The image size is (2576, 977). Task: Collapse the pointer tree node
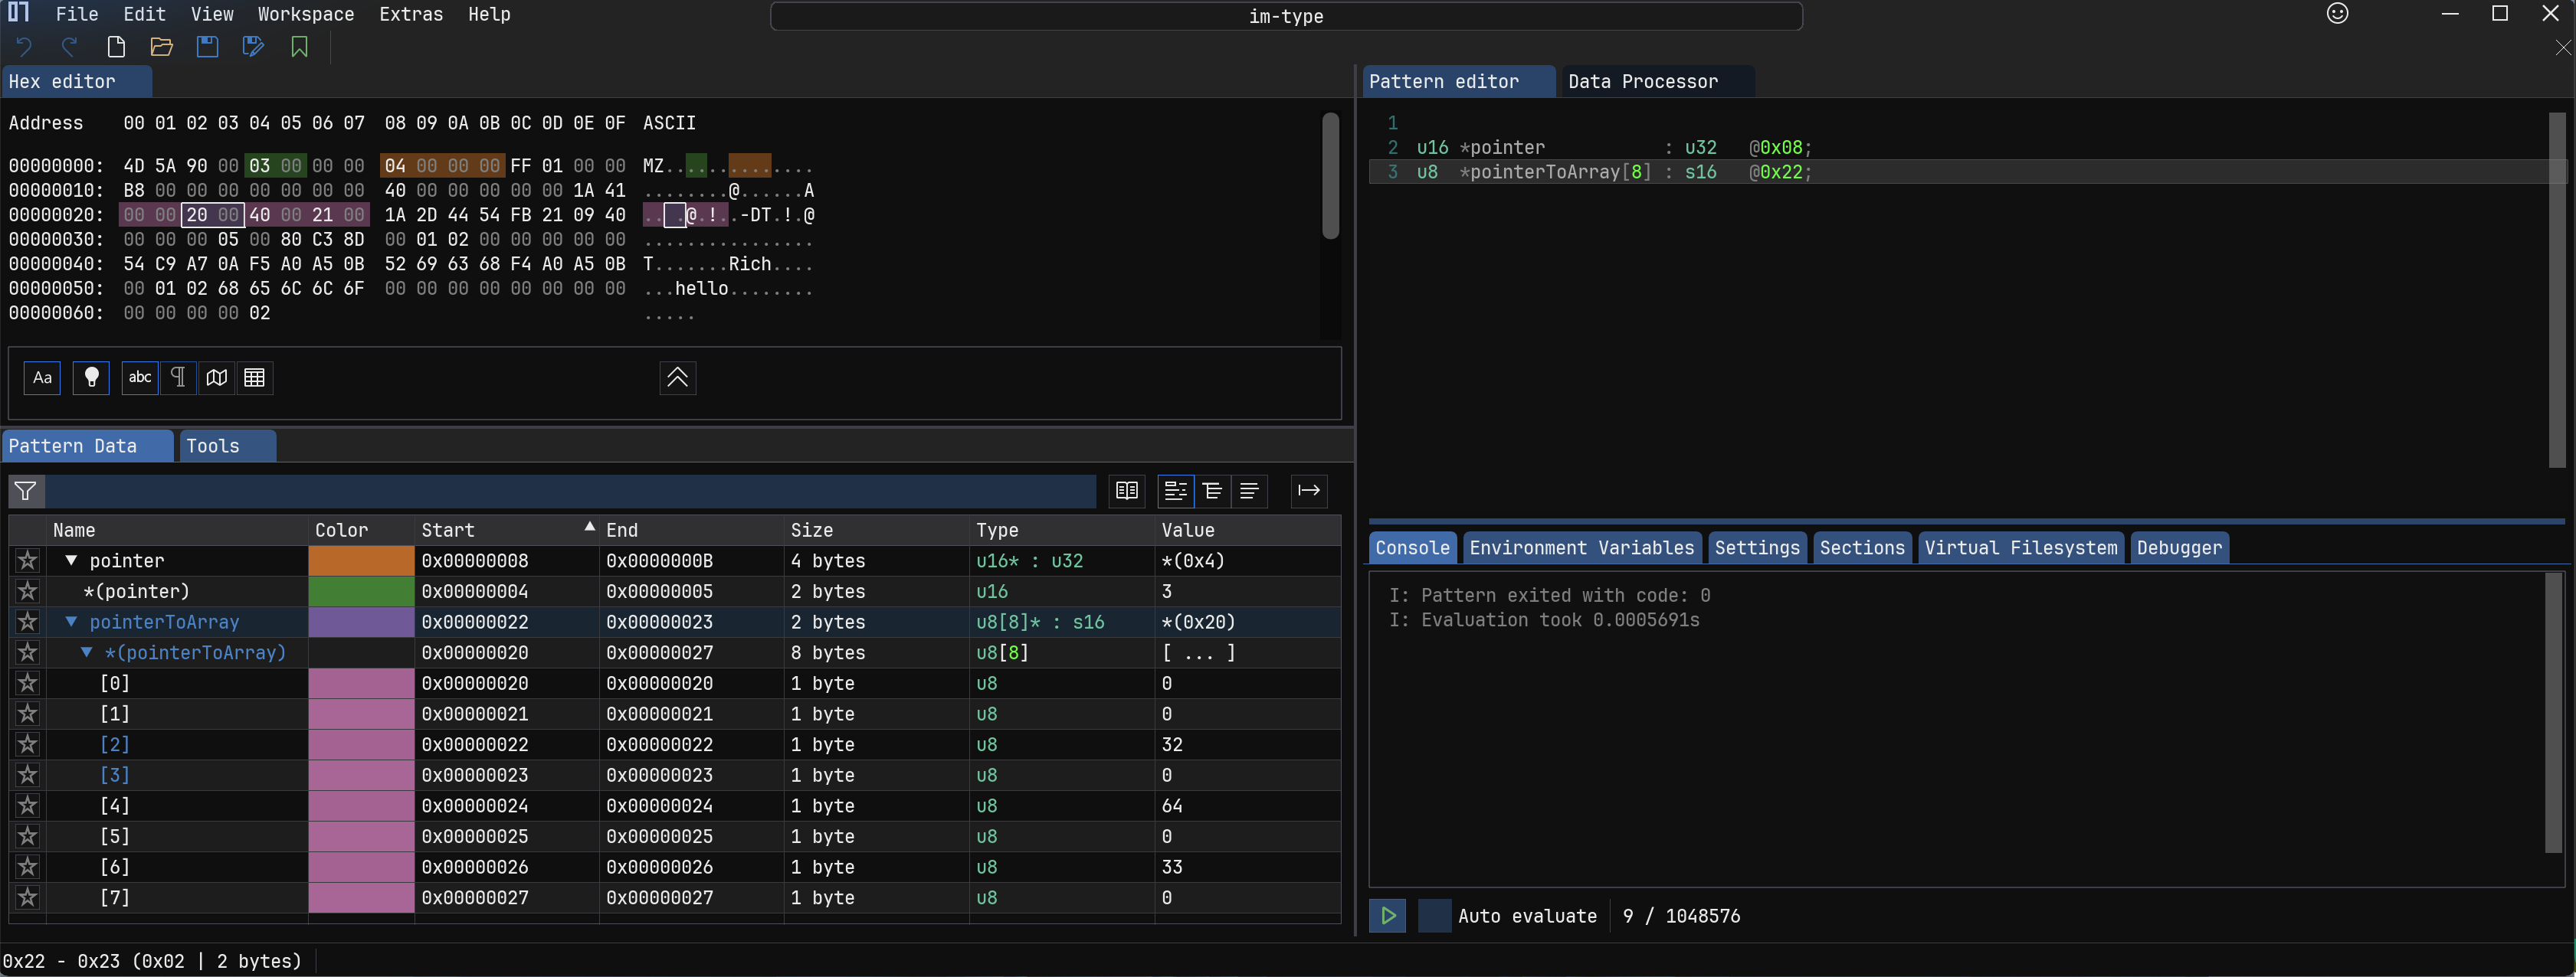click(x=71, y=561)
